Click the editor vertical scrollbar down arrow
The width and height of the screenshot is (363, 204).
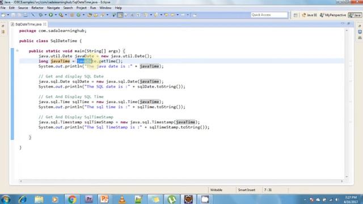click(x=347, y=177)
